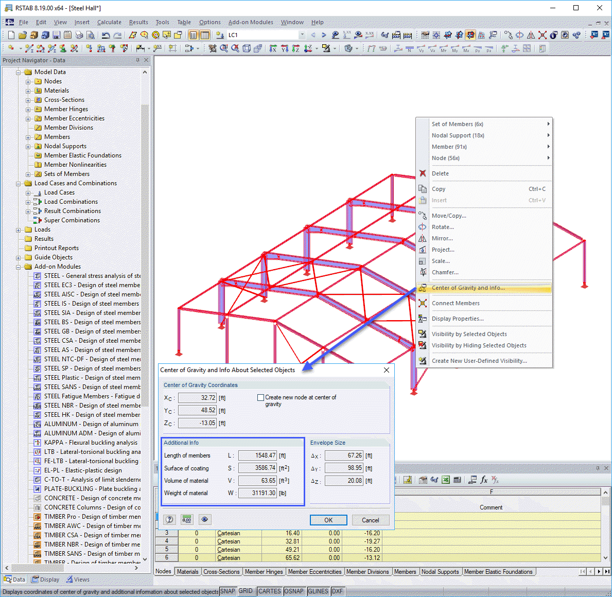Select 'Center of Gravity and Info...' menu entry
The width and height of the screenshot is (612, 597).
[484, 288]
